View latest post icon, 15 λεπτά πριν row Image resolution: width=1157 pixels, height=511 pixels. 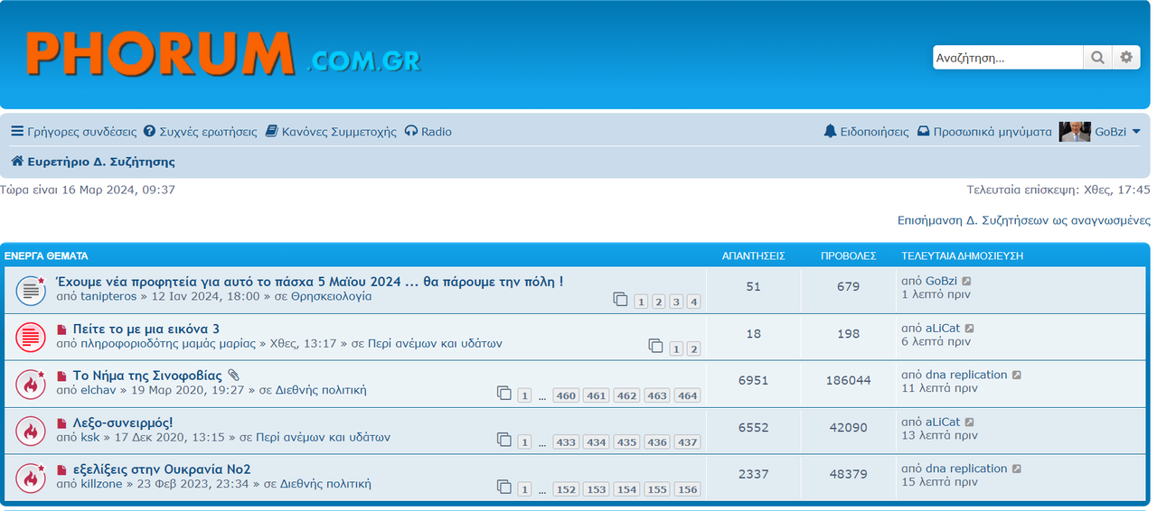tap(1016, 469)
